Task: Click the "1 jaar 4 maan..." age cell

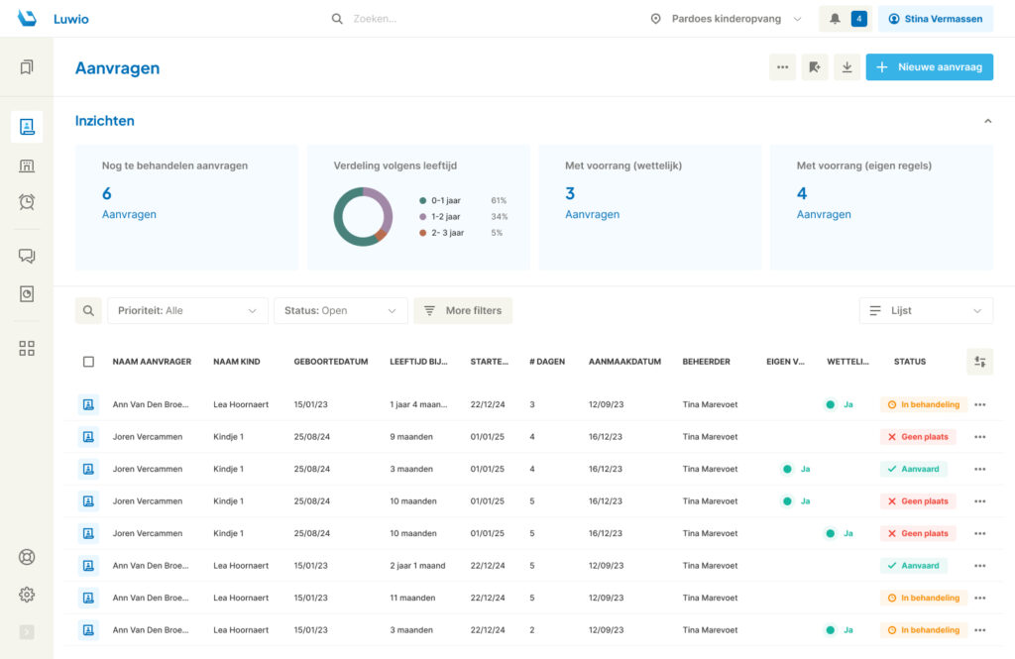Action: pos(418,404)
